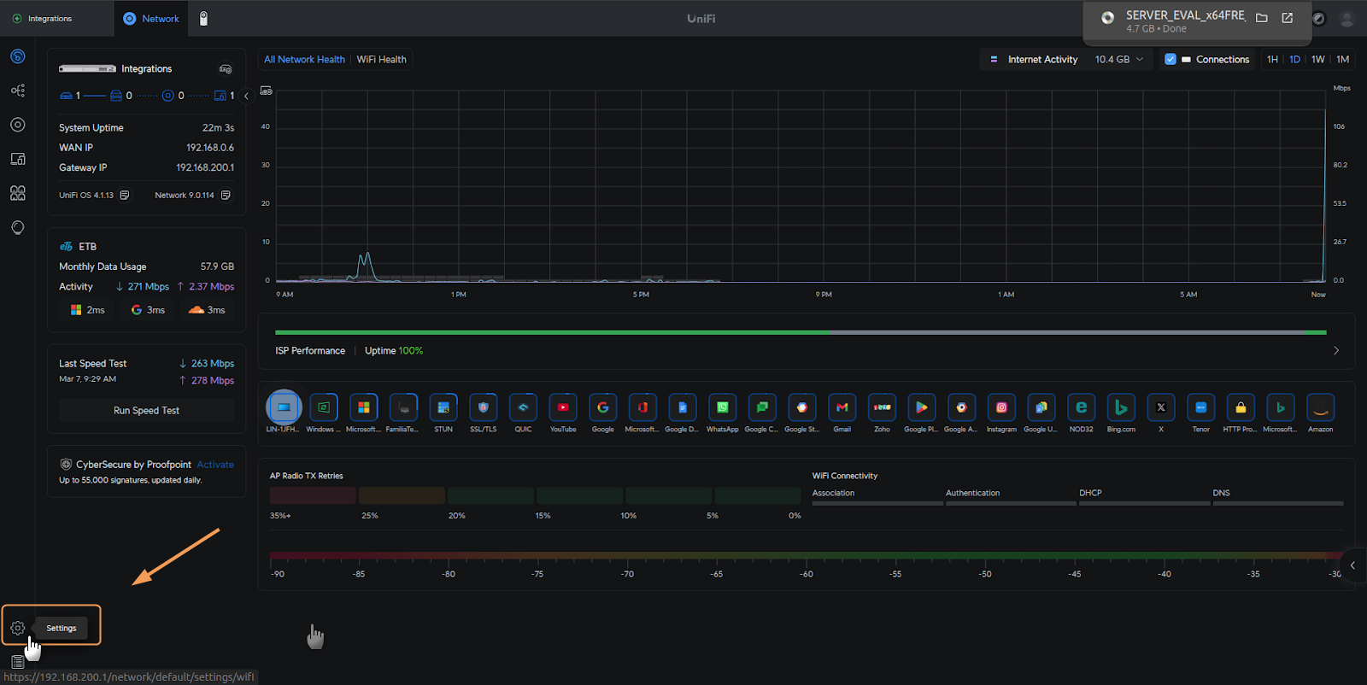Viewport: 1367px width, 685px height.
Task: Select the 1W time range
Action: click(1318, 60)
